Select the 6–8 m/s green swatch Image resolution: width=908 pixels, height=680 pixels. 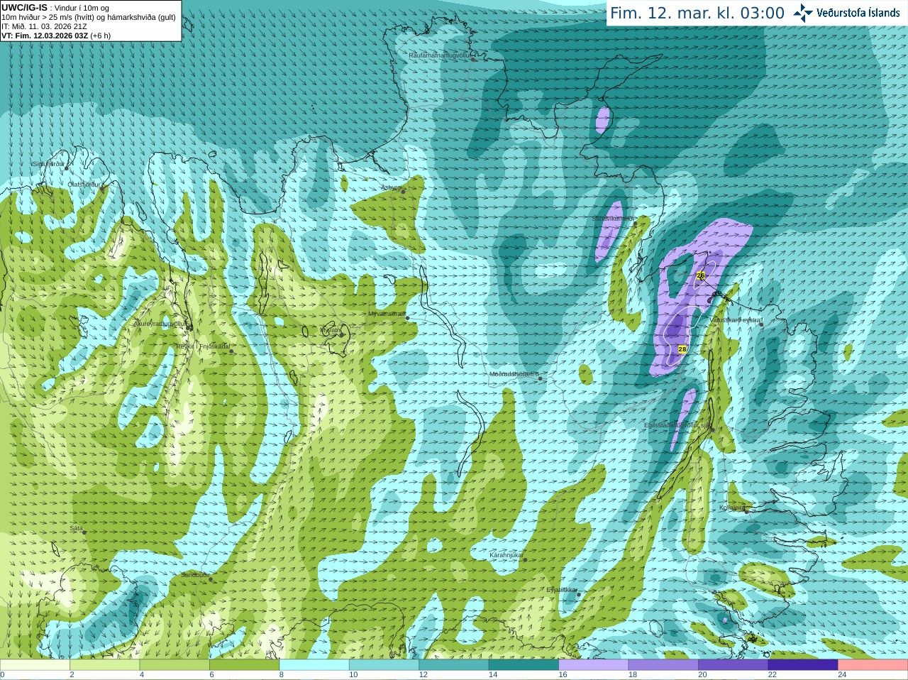tap(245, 665)
